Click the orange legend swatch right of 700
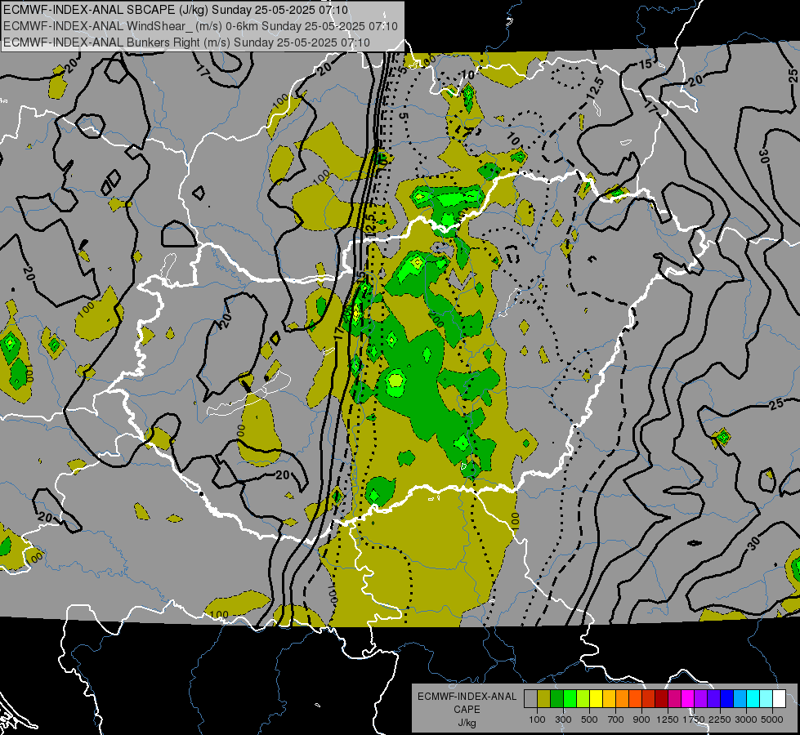 tap(623, 699)
